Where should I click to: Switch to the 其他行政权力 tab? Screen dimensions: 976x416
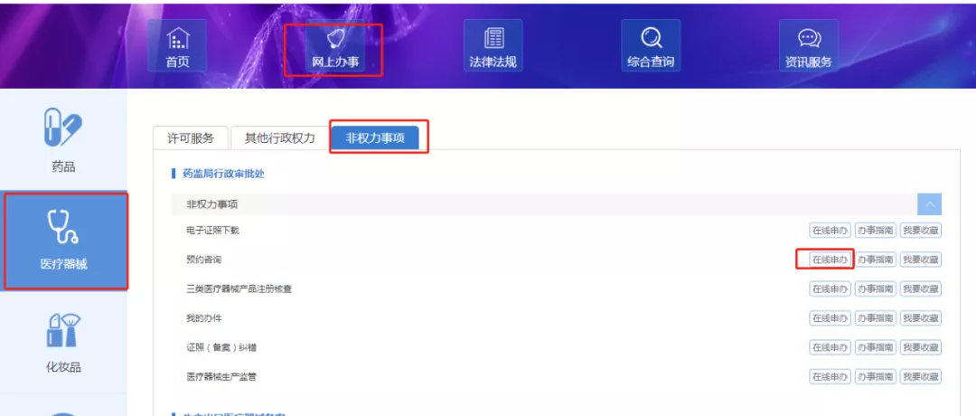tap(279, 138)
